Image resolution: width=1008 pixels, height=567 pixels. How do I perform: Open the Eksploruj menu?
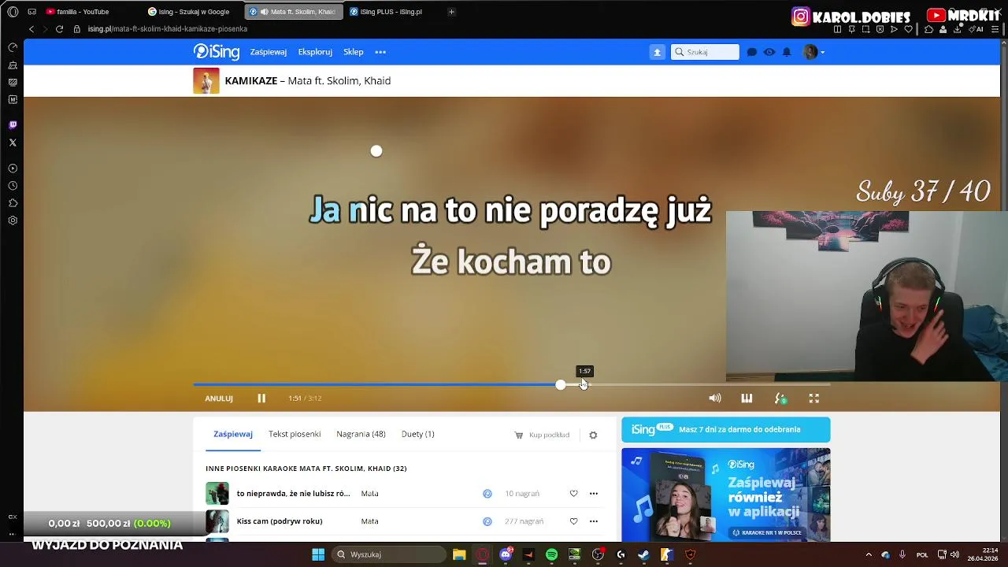[x=315, y=52]
